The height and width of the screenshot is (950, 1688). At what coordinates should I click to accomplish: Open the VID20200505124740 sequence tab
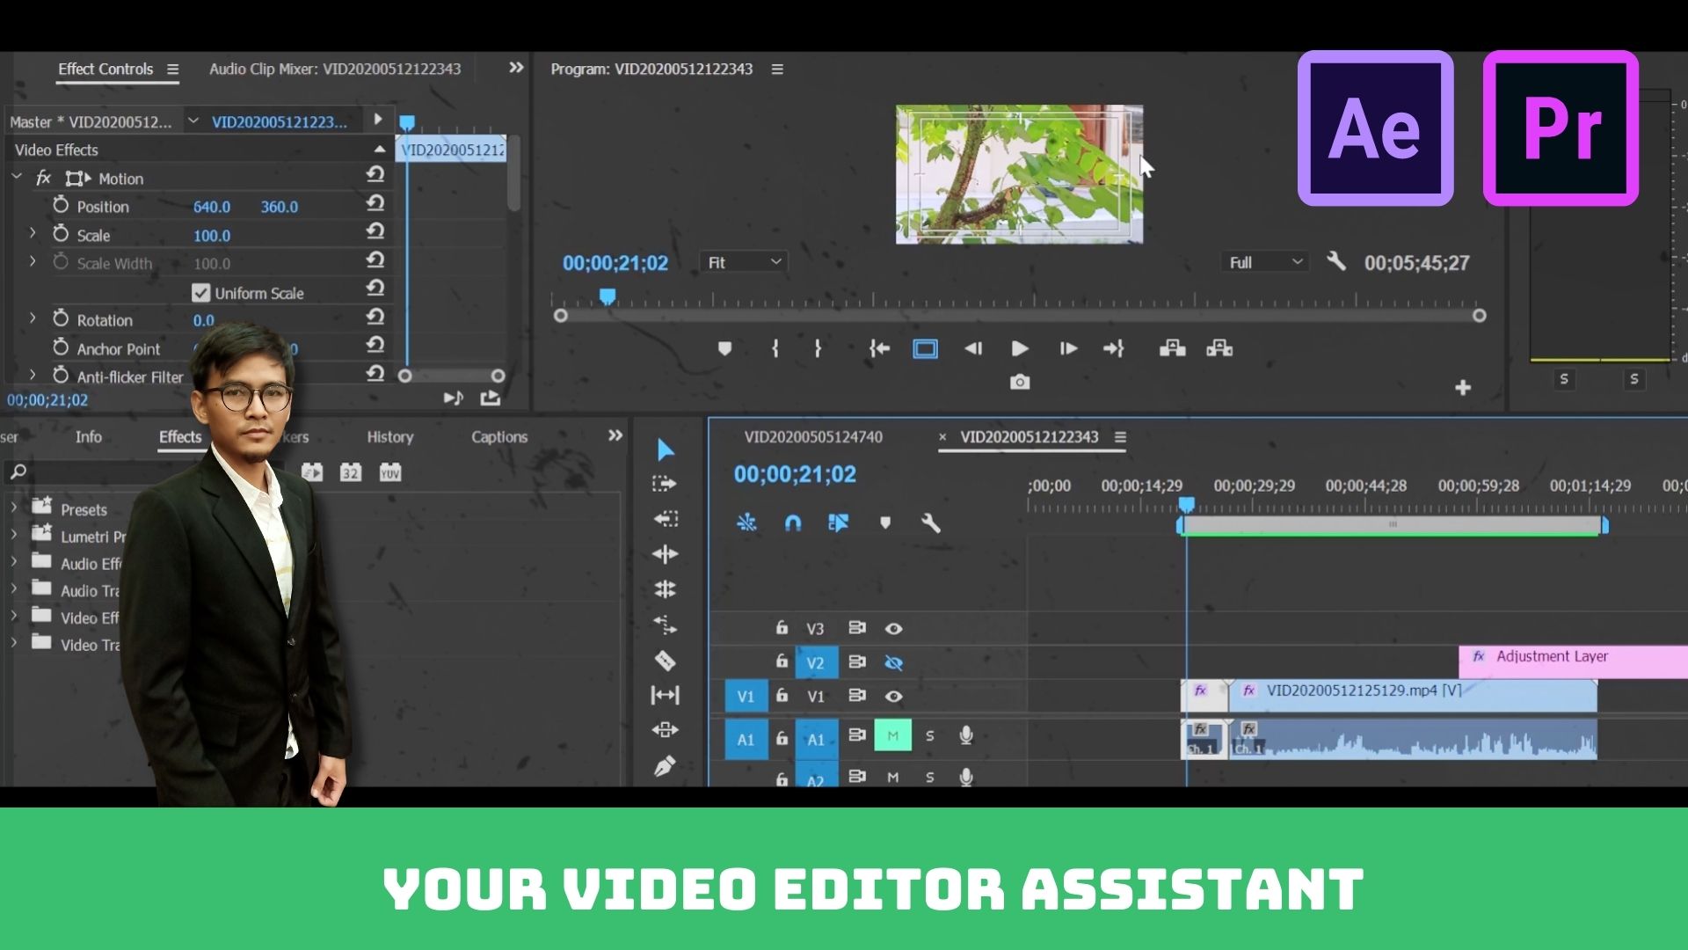pyautogui.click(x=813, y=437)
